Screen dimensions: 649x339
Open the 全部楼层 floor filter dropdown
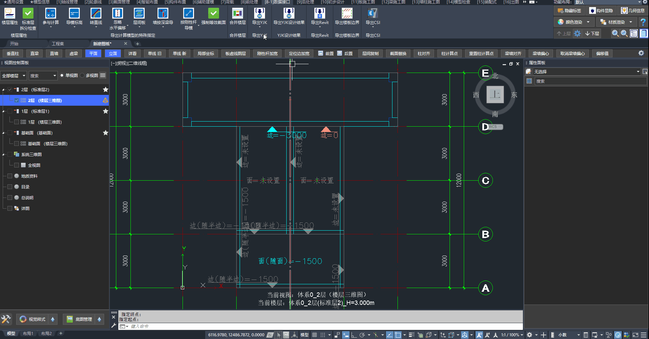14,76
